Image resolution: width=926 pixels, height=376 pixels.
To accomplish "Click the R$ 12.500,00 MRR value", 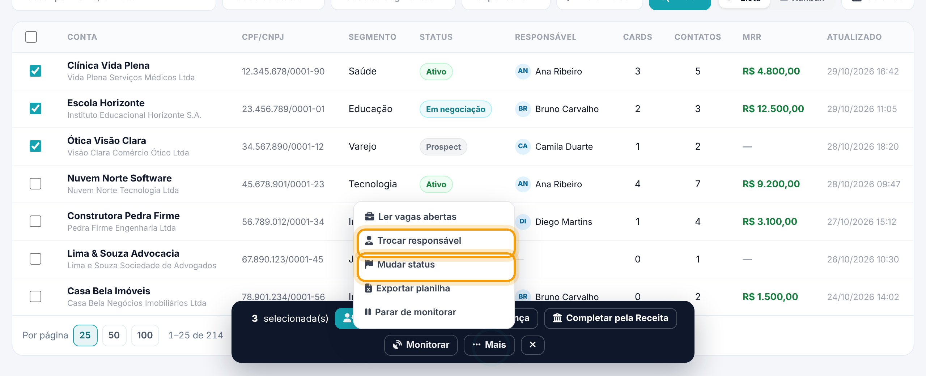I will (773, 109).
